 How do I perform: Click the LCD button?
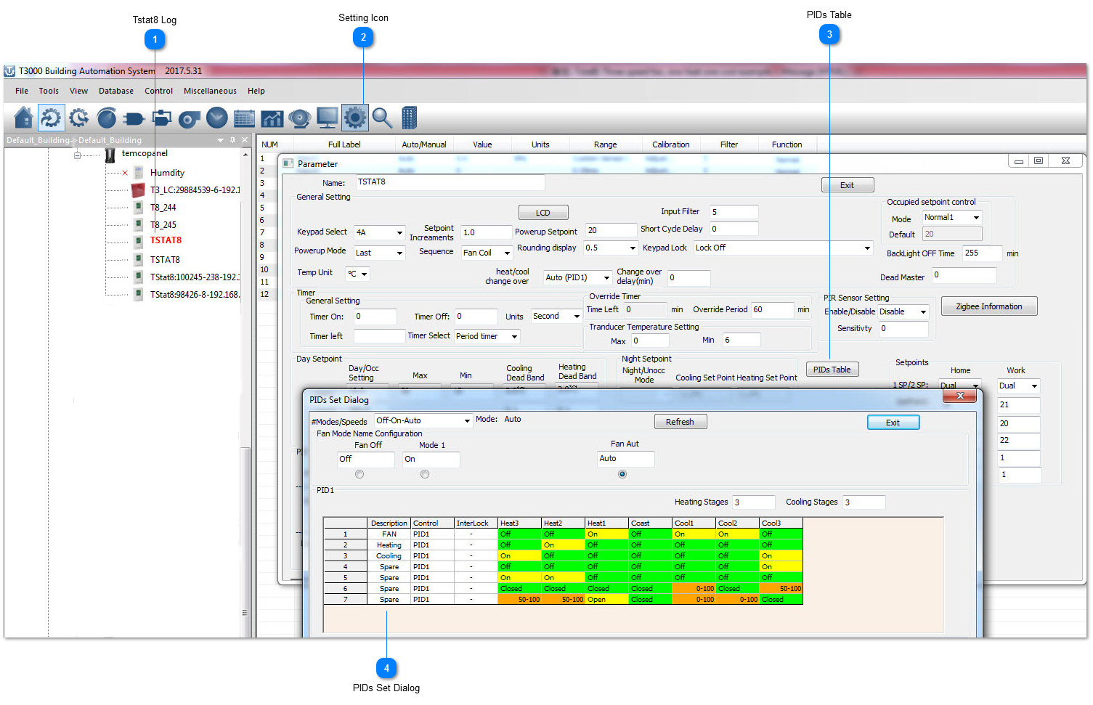coord(543,213)
